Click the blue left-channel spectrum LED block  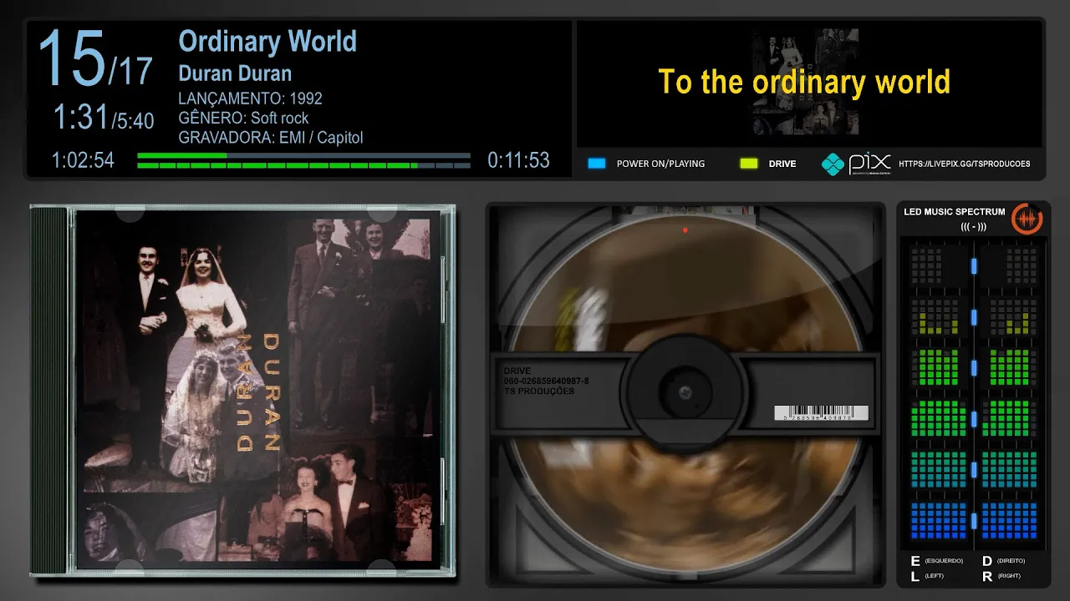[x=938, y=520]
